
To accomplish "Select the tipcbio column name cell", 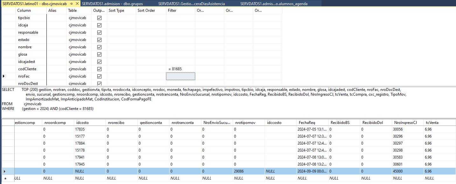I will pos(31,18).
